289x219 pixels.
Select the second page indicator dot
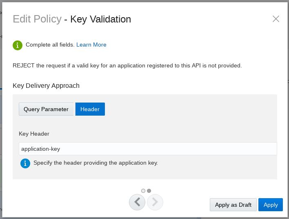pyautogui.click(x=149, y=191)
